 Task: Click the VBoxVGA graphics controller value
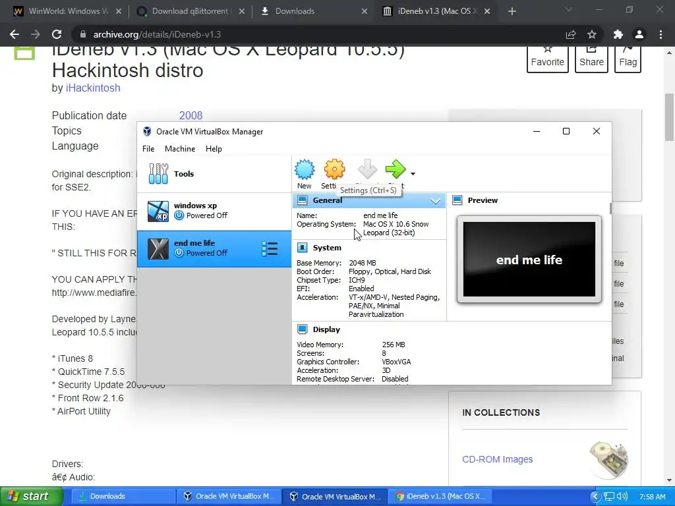coord(396,362)
